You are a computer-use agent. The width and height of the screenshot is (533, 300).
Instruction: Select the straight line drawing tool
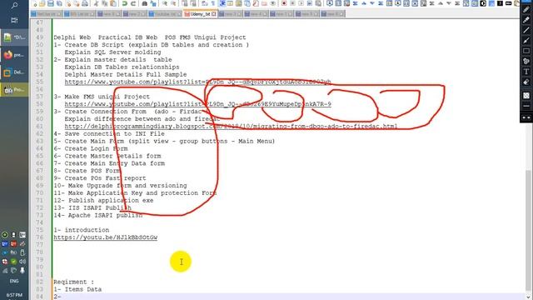point(526,30)
